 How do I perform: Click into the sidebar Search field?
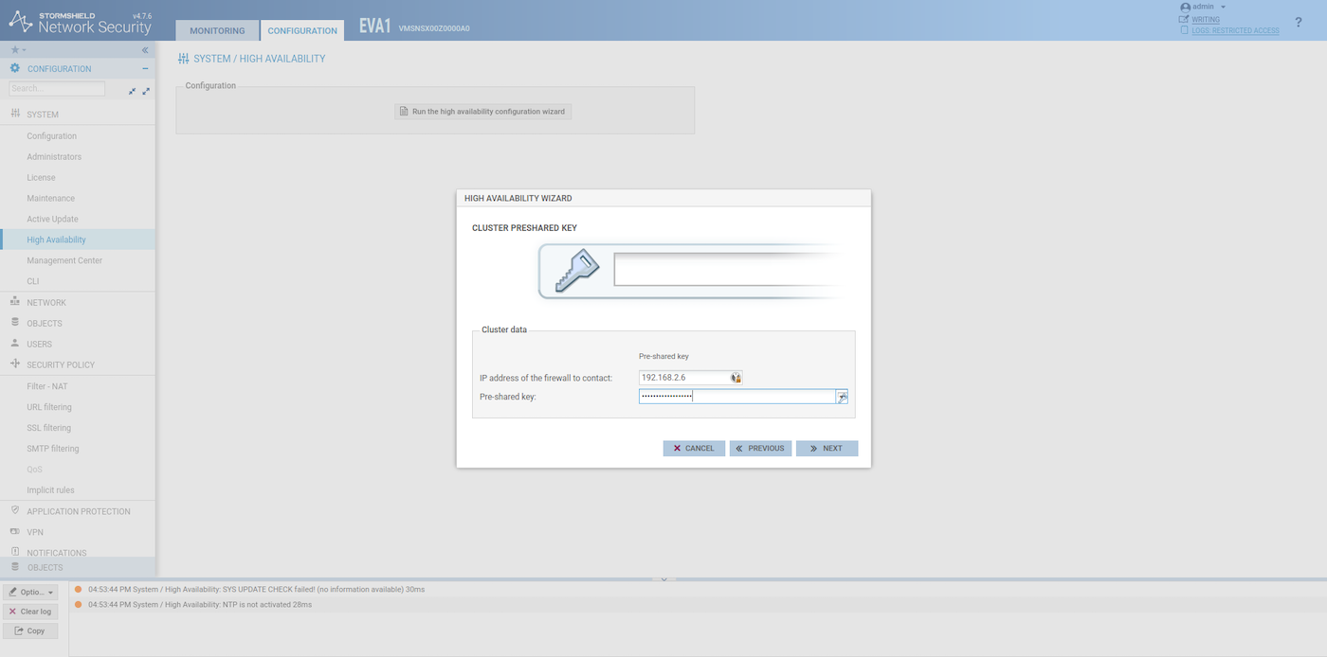pos(57,89)
